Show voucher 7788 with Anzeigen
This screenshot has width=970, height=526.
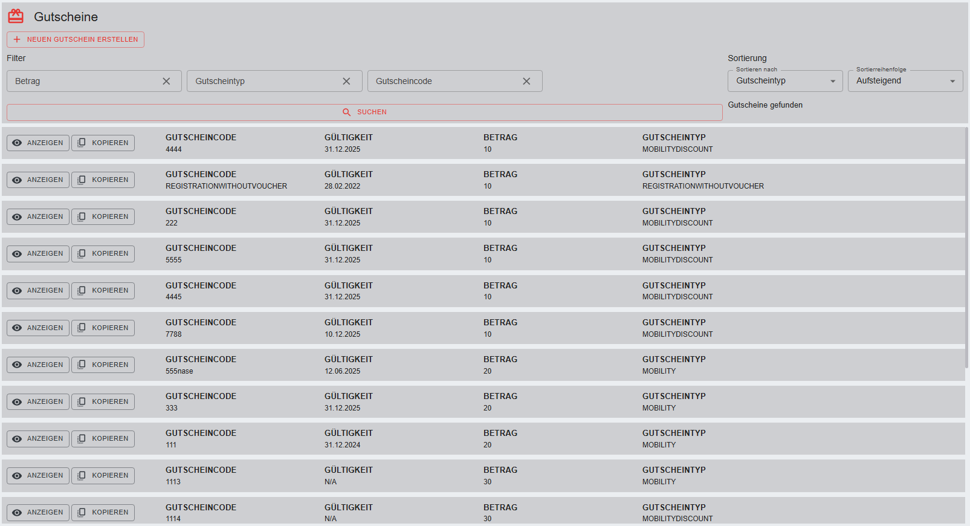(38, 328)
